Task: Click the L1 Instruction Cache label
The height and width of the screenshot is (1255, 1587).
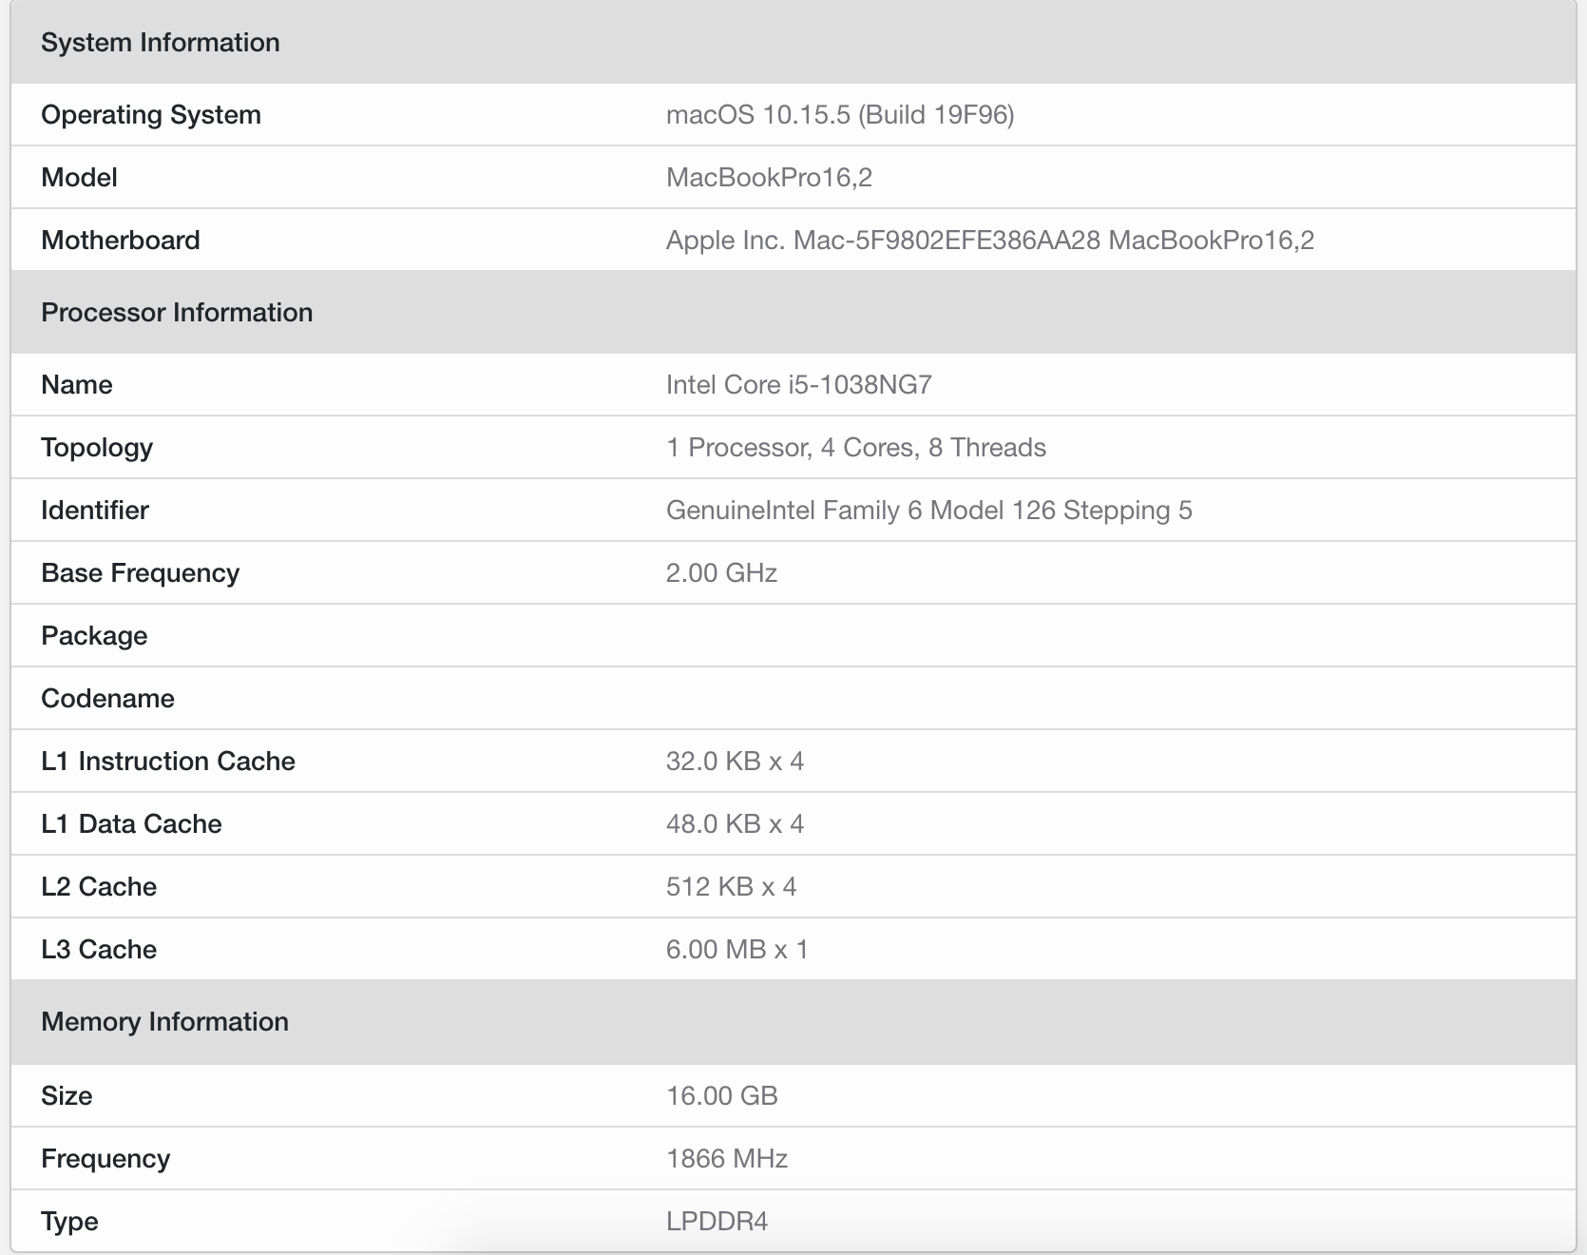Action: (168, 762)
